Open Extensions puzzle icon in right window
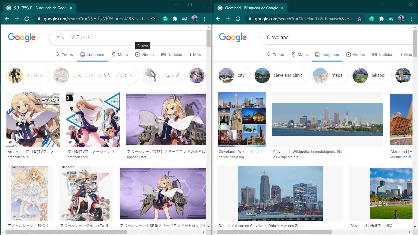This screenshot has height=235, width=418. 382,19
